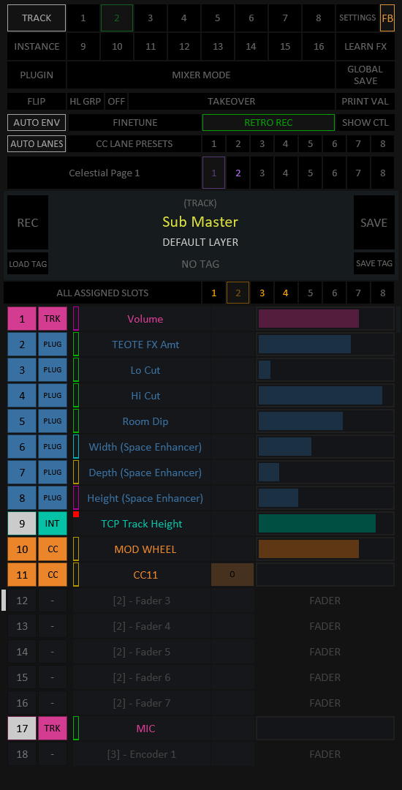This screenshot has height=790, width=402.
Task: Click CC type on CC11 row
Action: click(x=53, y=575)
